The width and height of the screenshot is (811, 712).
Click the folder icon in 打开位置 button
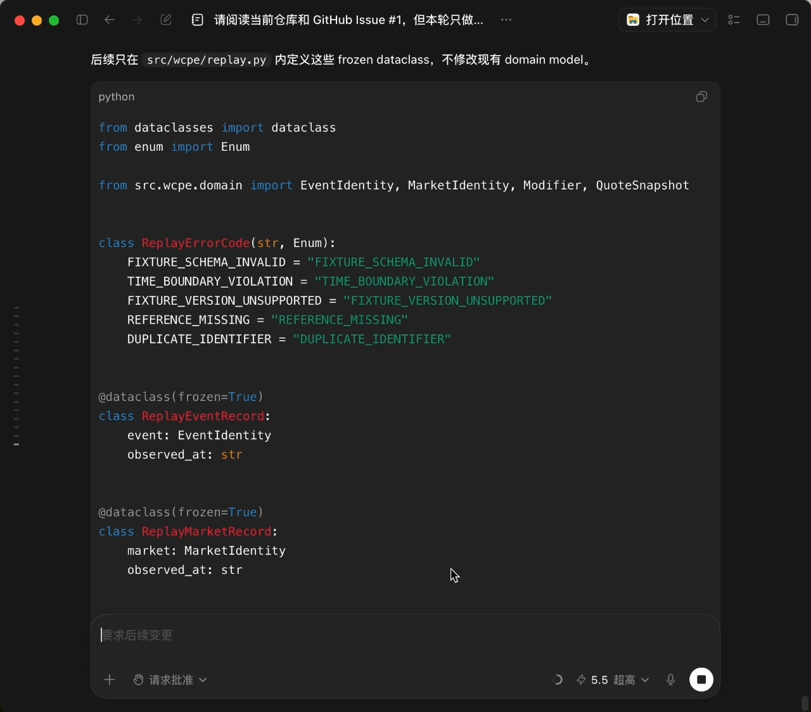pos(632,20)
